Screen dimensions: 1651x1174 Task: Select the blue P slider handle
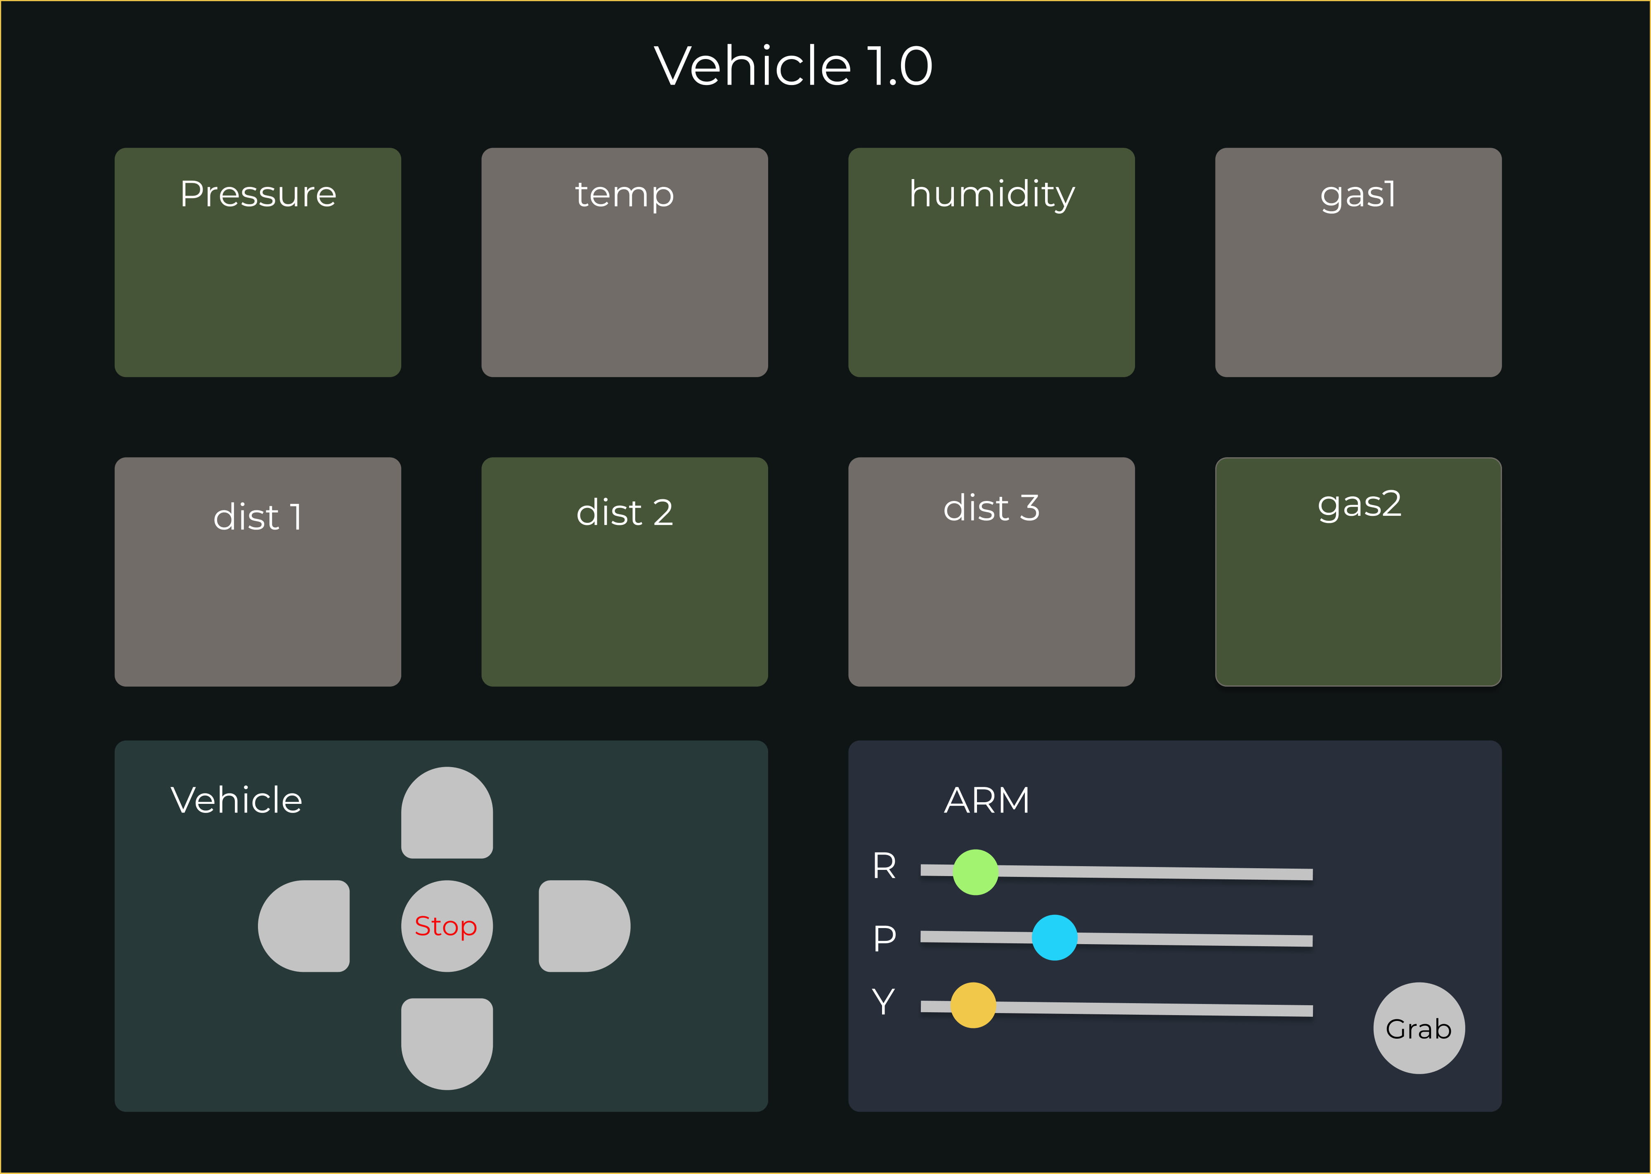(x=1055, y=937)
